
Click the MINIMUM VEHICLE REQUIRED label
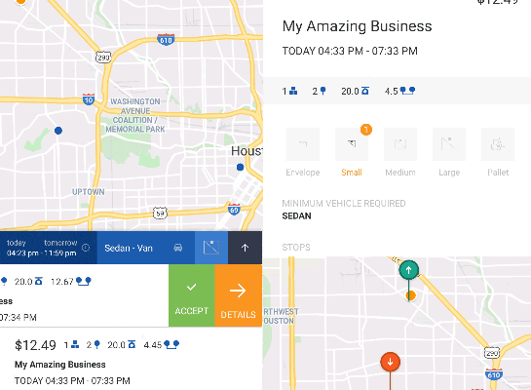tap(344, 204)
